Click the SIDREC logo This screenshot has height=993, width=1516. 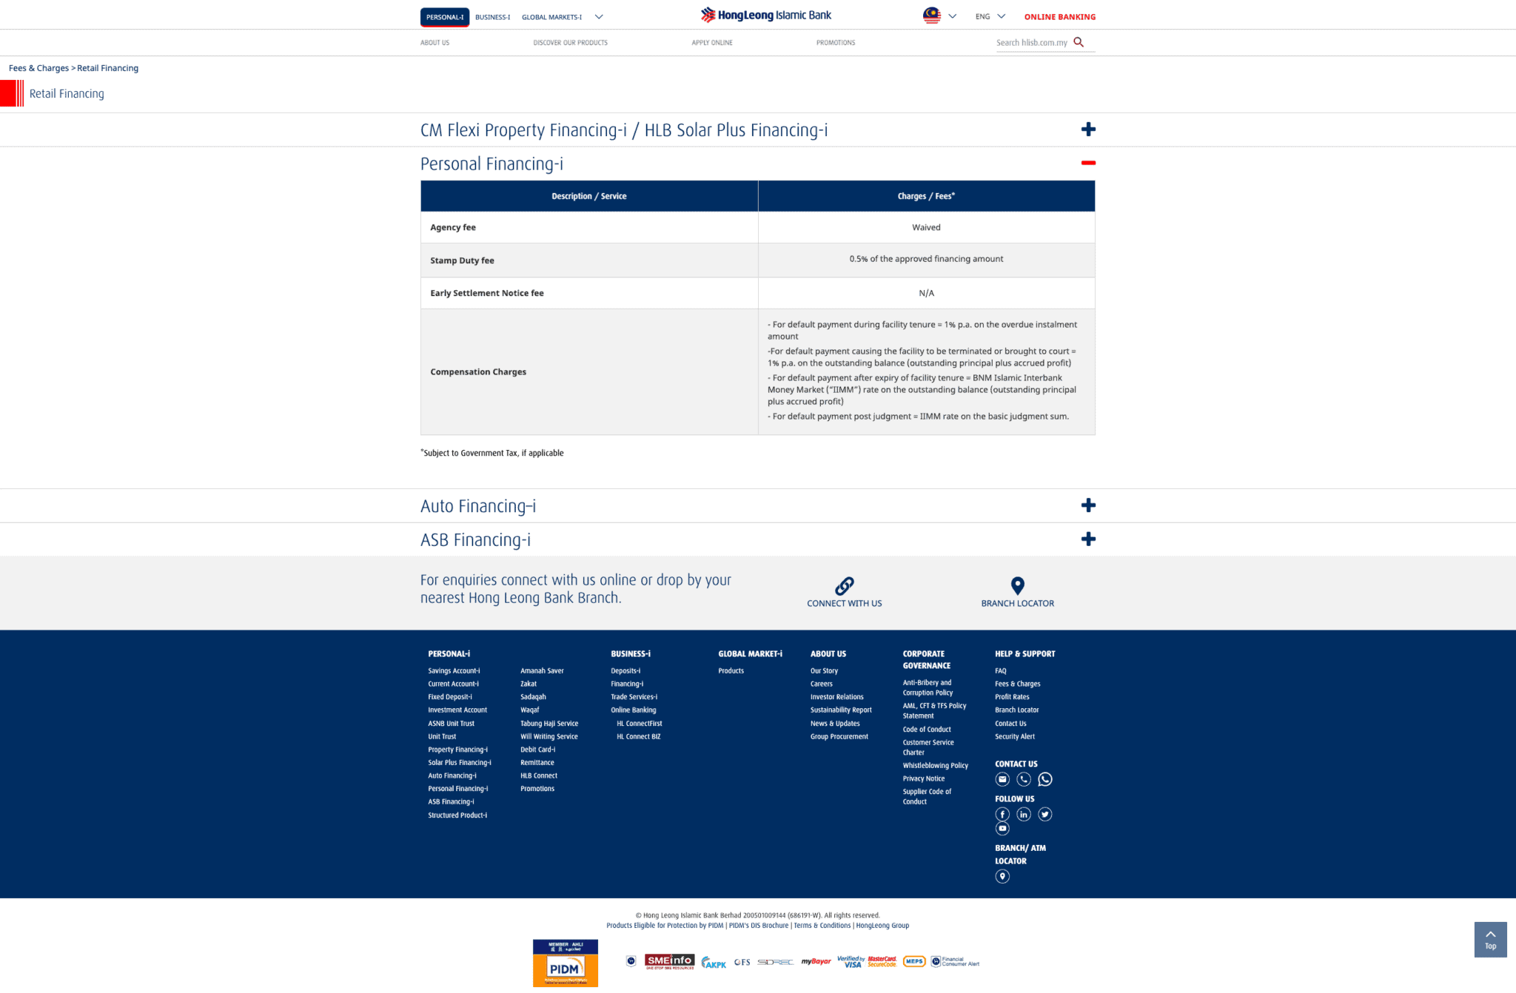point(775,963)
